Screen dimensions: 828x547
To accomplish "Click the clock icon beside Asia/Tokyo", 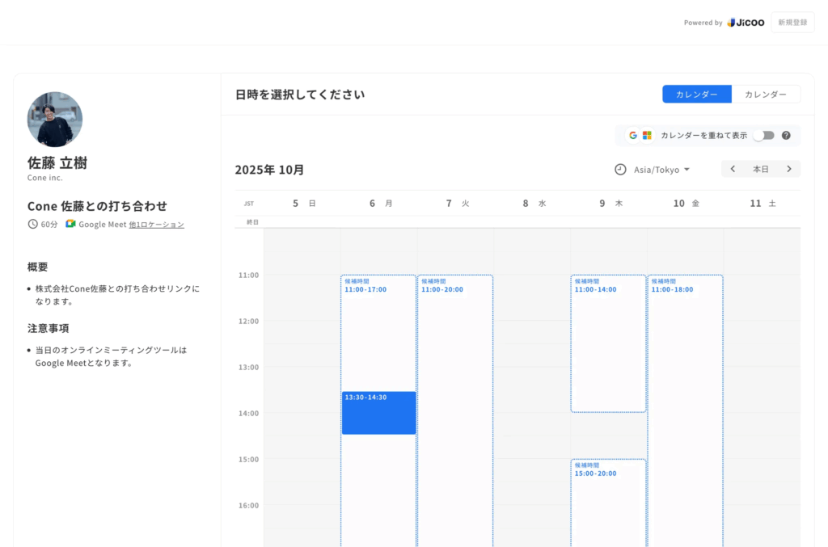I will tap(620, 170).
